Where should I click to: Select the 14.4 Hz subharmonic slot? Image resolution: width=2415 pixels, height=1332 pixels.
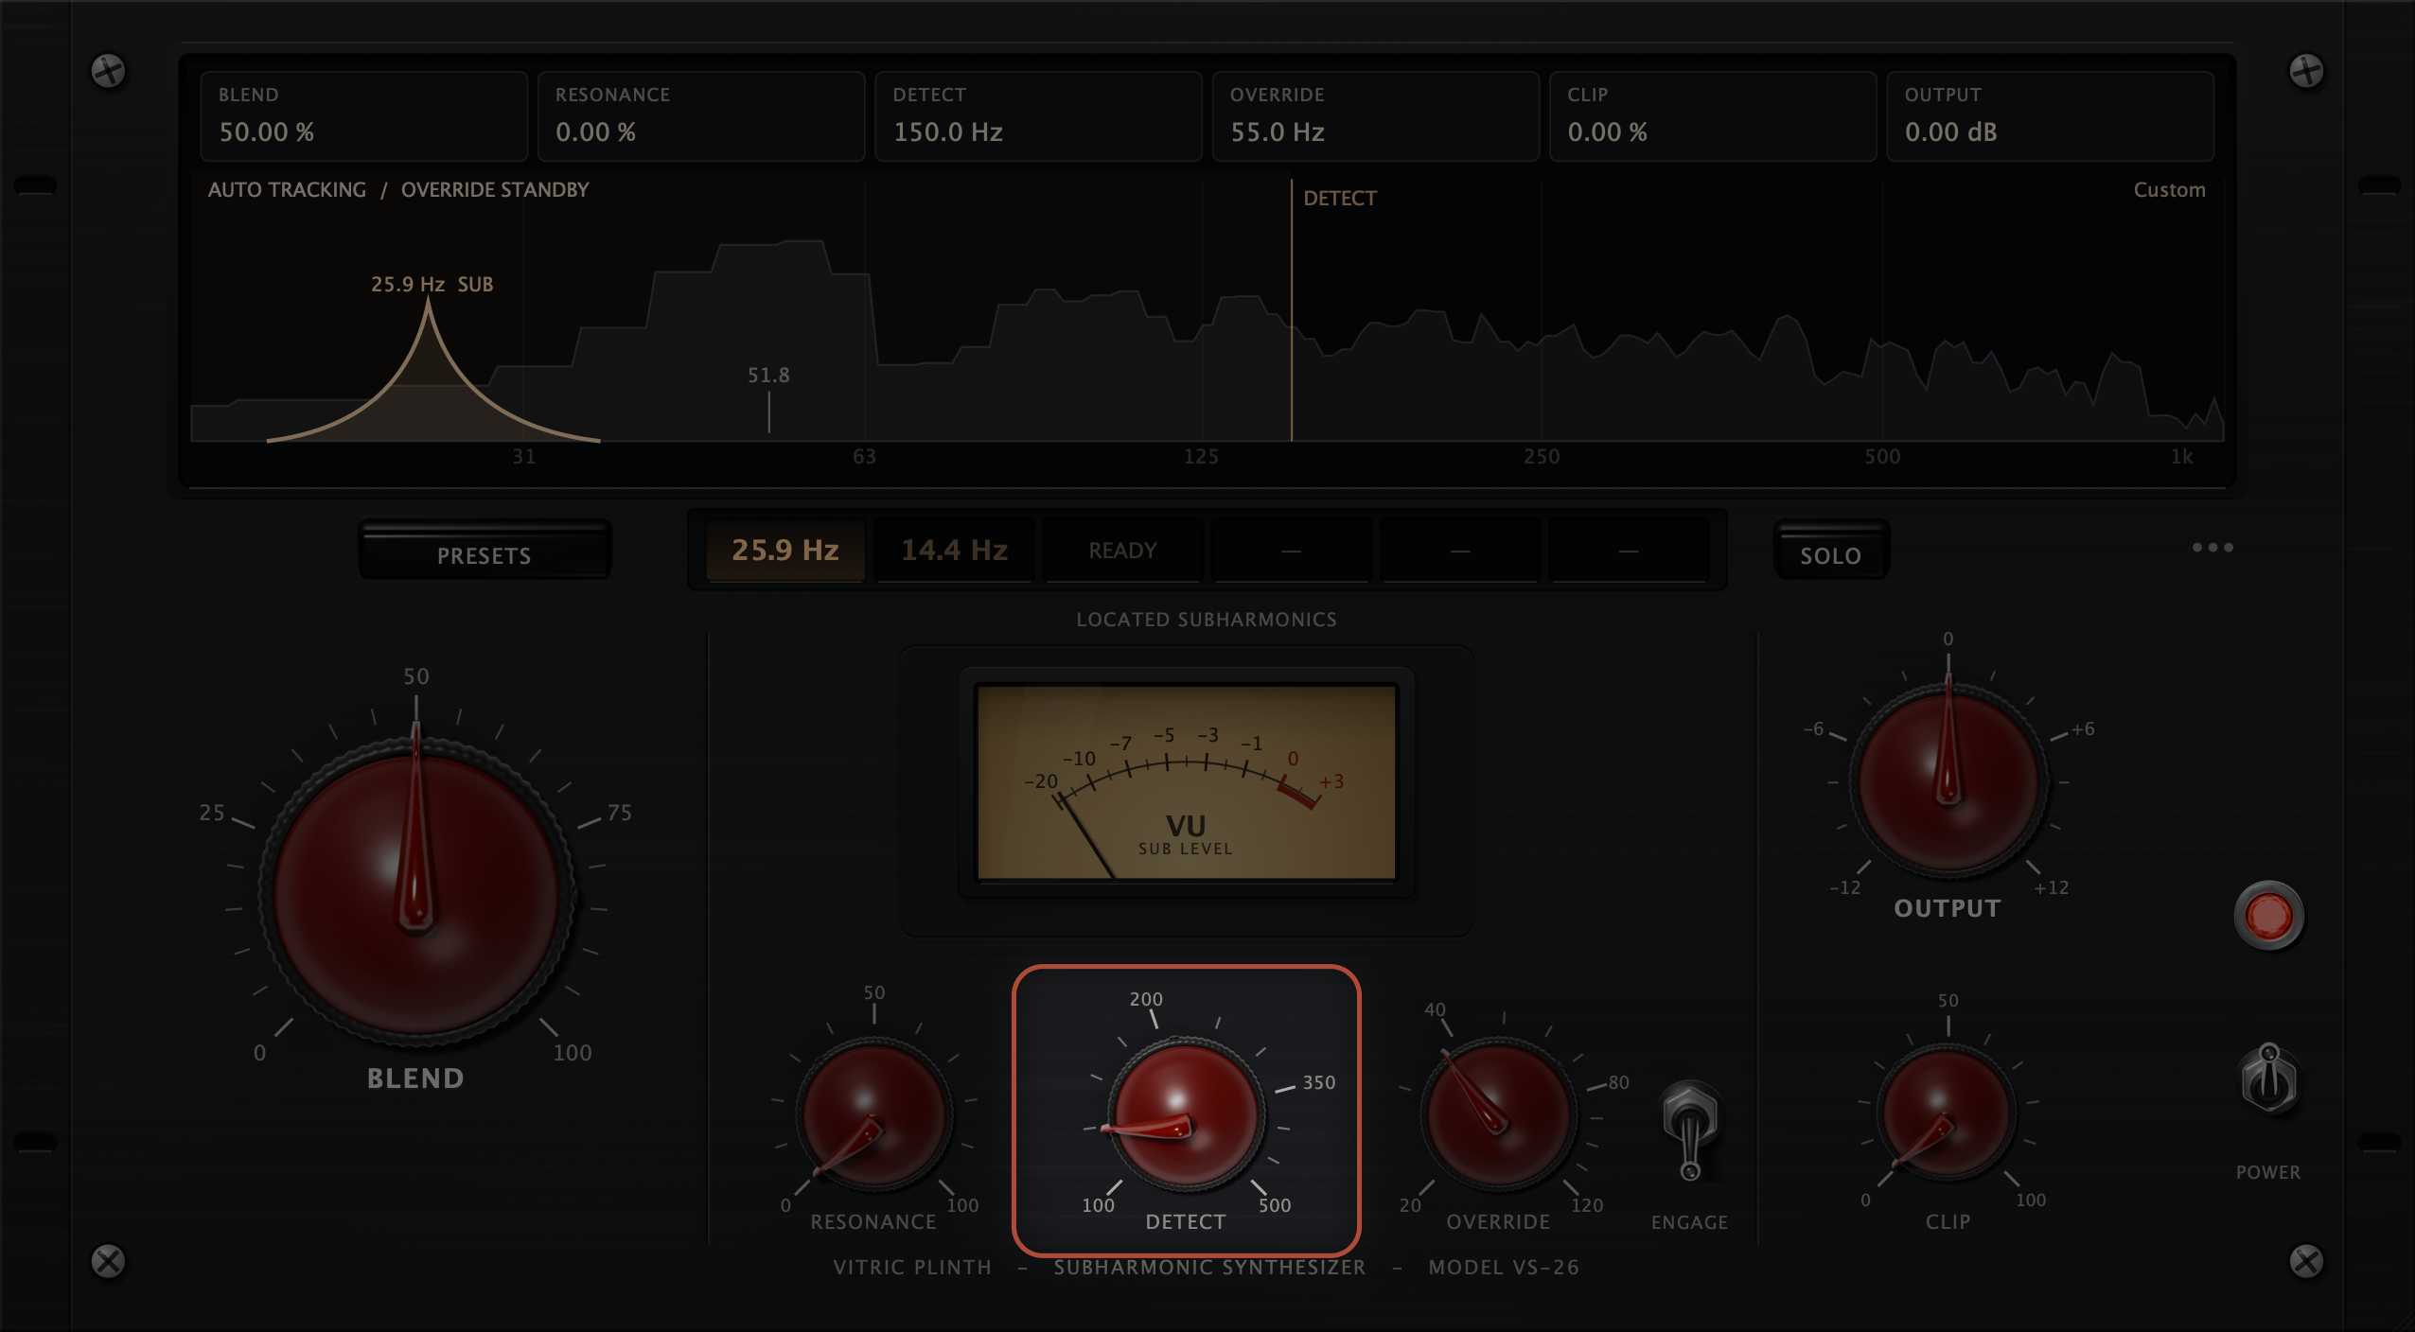click(954, 550)
